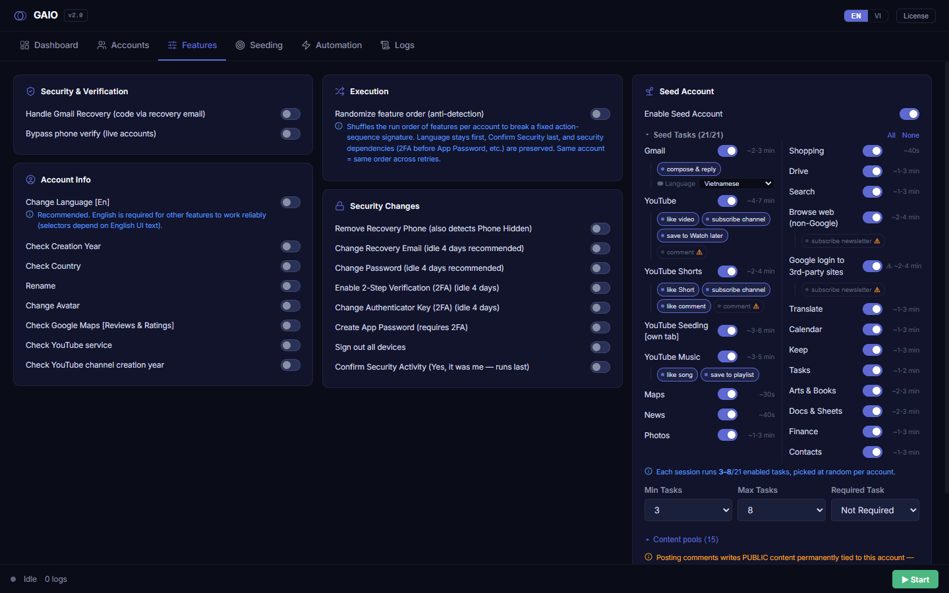
Task: Toggle the 'like video' YouTube chip
Action: [678, 219]
